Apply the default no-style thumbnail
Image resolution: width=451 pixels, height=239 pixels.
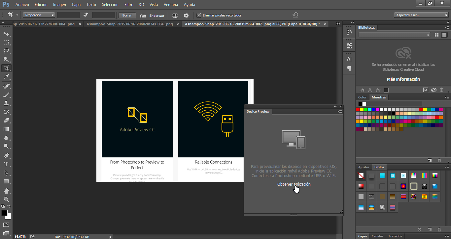[x=361, y=176]
